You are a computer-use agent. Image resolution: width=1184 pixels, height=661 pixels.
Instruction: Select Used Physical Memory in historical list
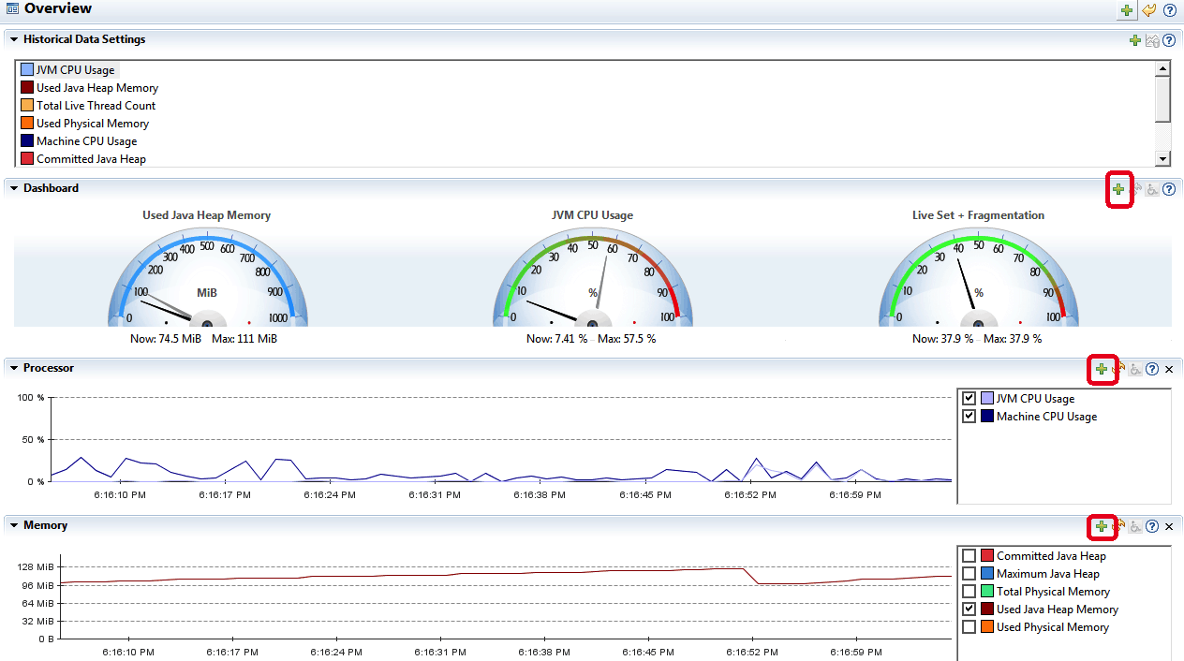[92, 124]
